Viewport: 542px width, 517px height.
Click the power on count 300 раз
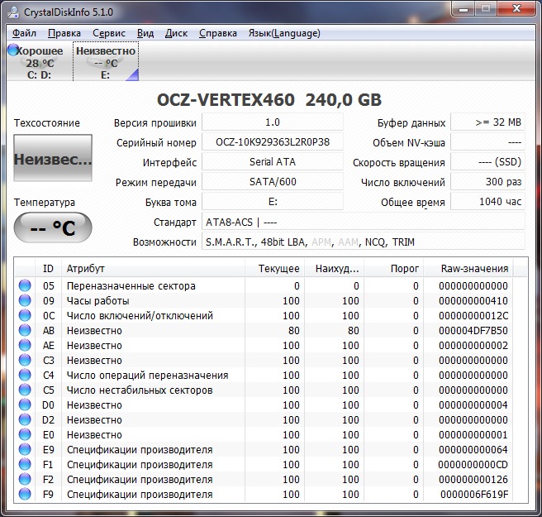[487, 182]
